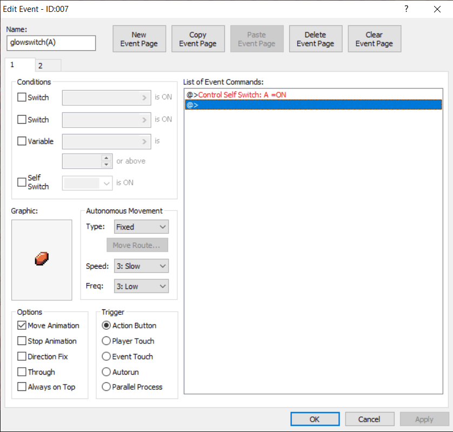Select event page tab 1
Image resolution: width=453 pixels, height=432 pixels.
pyautogui.click(x=13, y=65)
